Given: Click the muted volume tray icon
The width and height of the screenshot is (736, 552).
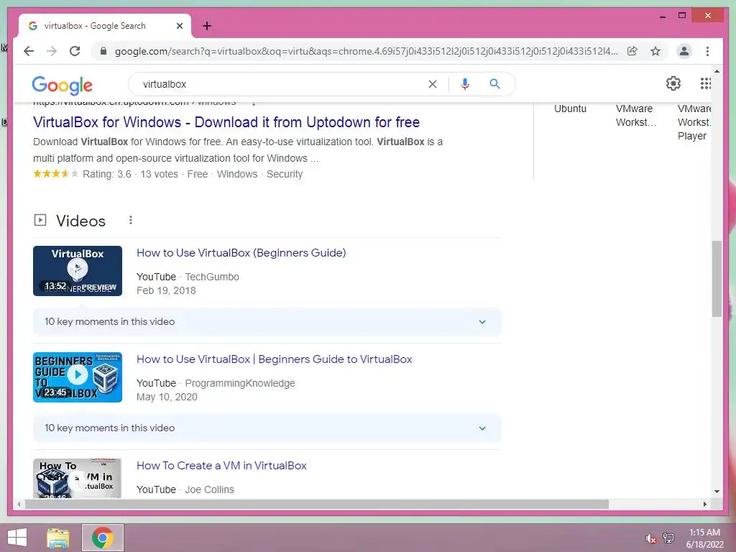Looking at the screenshot, I should pyautogui.click(x=650, y=538).
